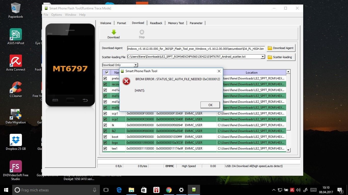Uncheck the lk partition checkbox

click(x=105, y=125)
